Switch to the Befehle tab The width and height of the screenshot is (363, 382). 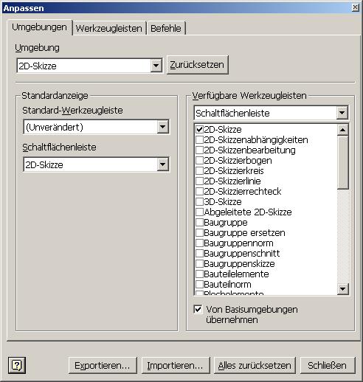point(166,28)
